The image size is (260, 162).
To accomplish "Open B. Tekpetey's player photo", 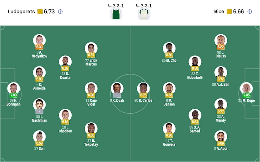I will tap(91, 128).
